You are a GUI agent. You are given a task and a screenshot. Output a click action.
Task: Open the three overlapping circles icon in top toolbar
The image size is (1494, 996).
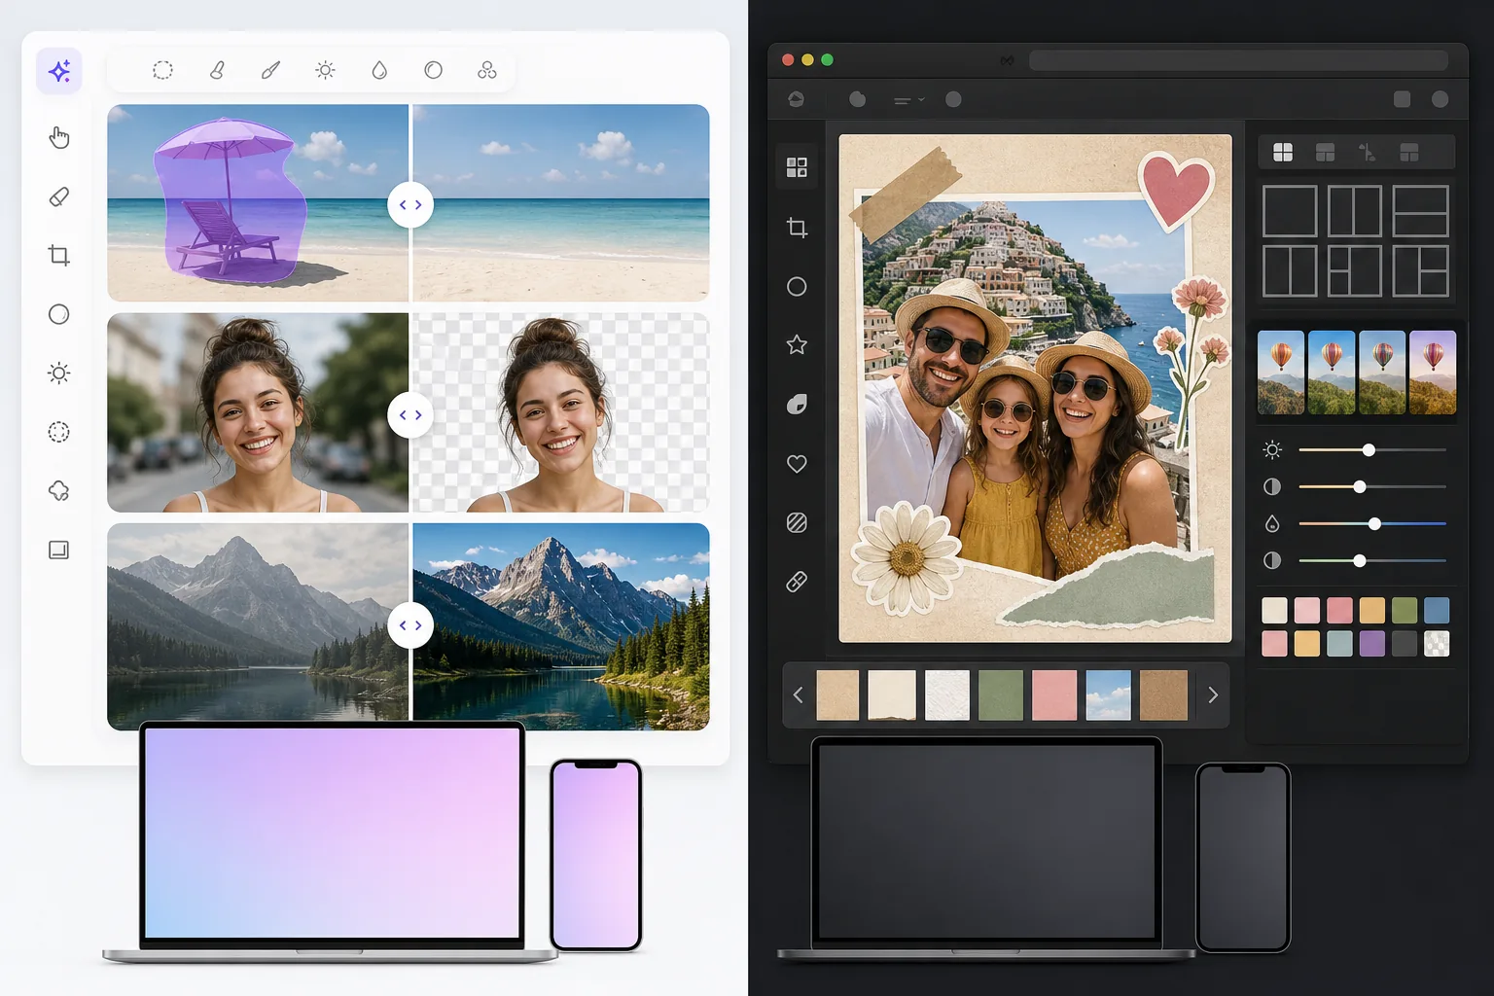[487, 70]
